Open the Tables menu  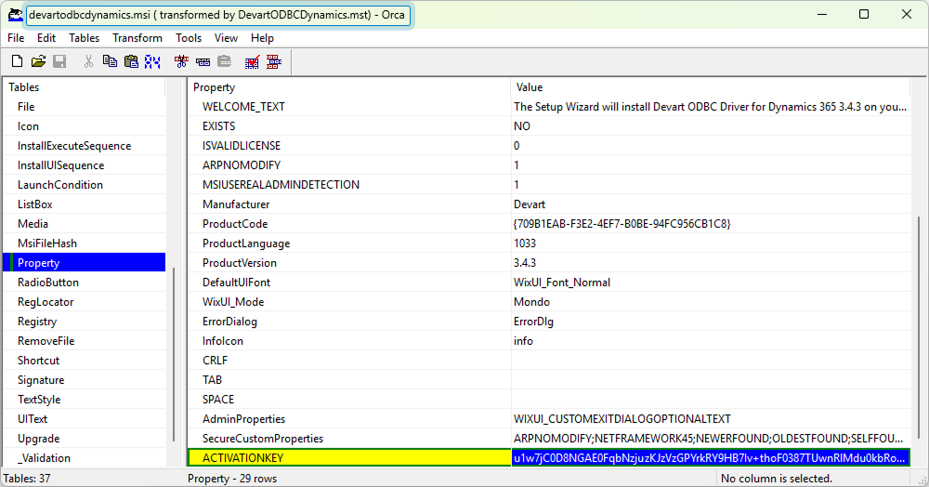pyautogui.click(x=85, y=38)
